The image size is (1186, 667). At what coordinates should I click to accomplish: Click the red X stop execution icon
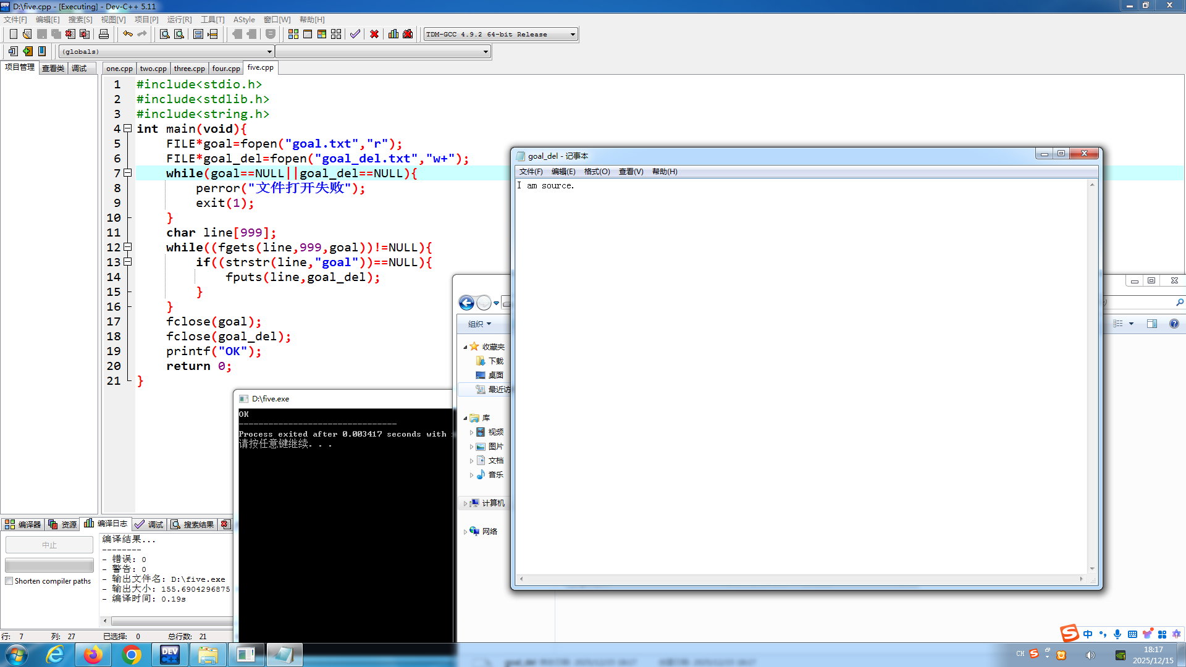point(374,34)
